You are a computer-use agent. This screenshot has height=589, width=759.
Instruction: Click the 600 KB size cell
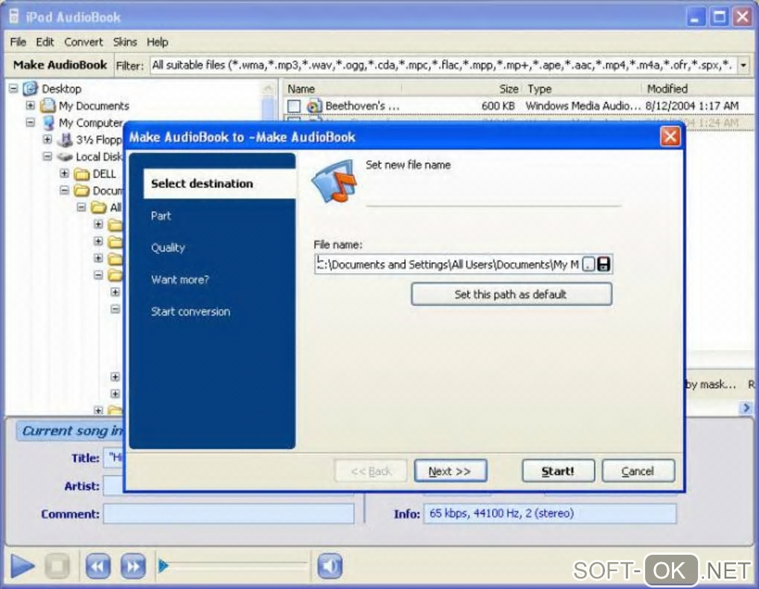point(498,106)
